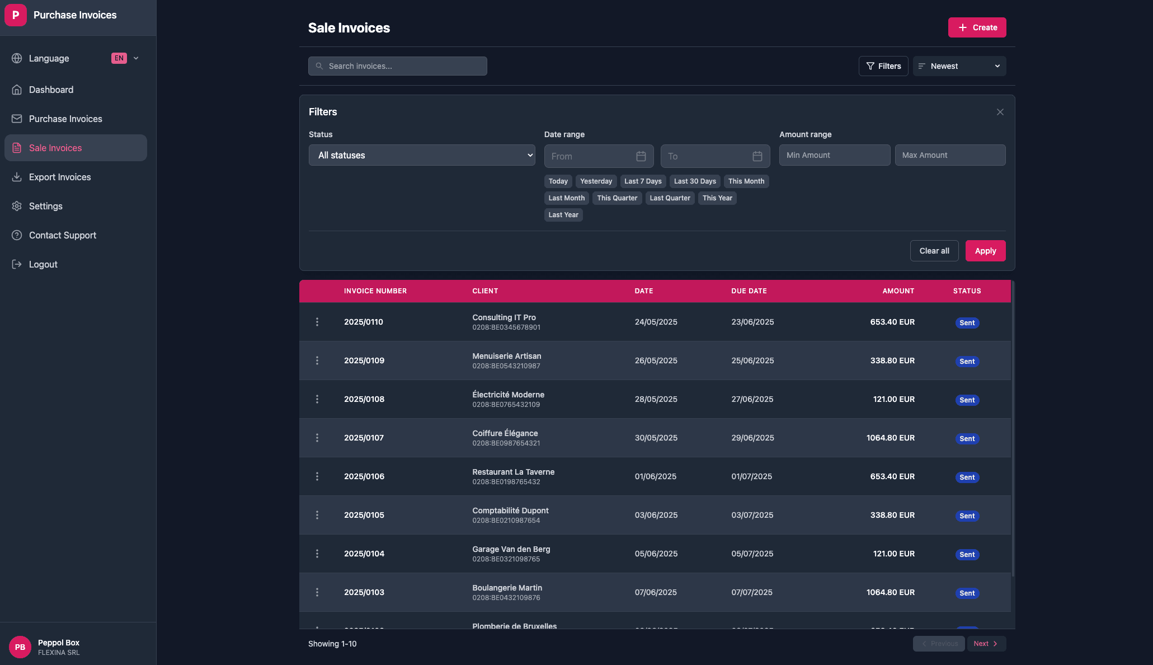Log out via Logout item

click(x=76, y=264)
